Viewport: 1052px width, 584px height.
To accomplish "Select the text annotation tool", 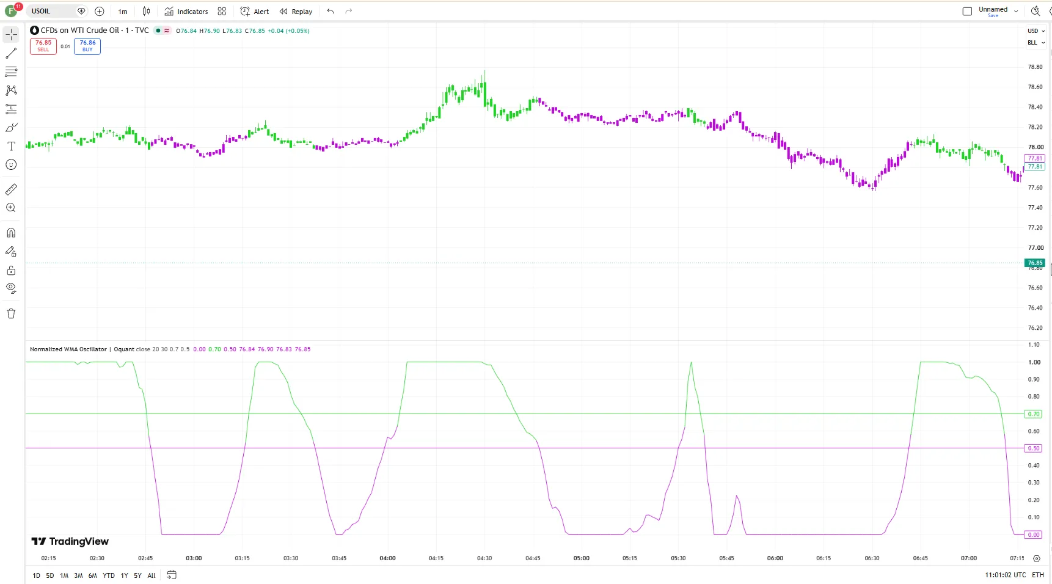I will pos(11,146).
